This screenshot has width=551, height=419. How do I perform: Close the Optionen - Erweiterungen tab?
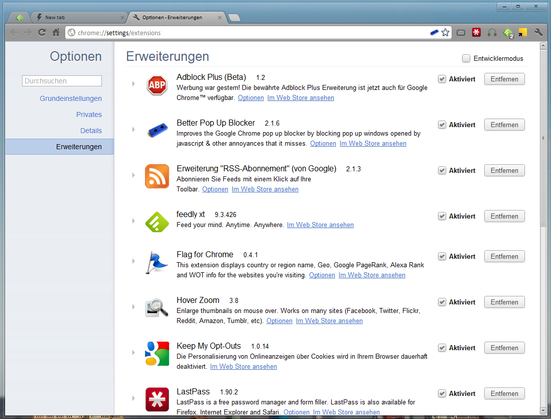[220, 18]
